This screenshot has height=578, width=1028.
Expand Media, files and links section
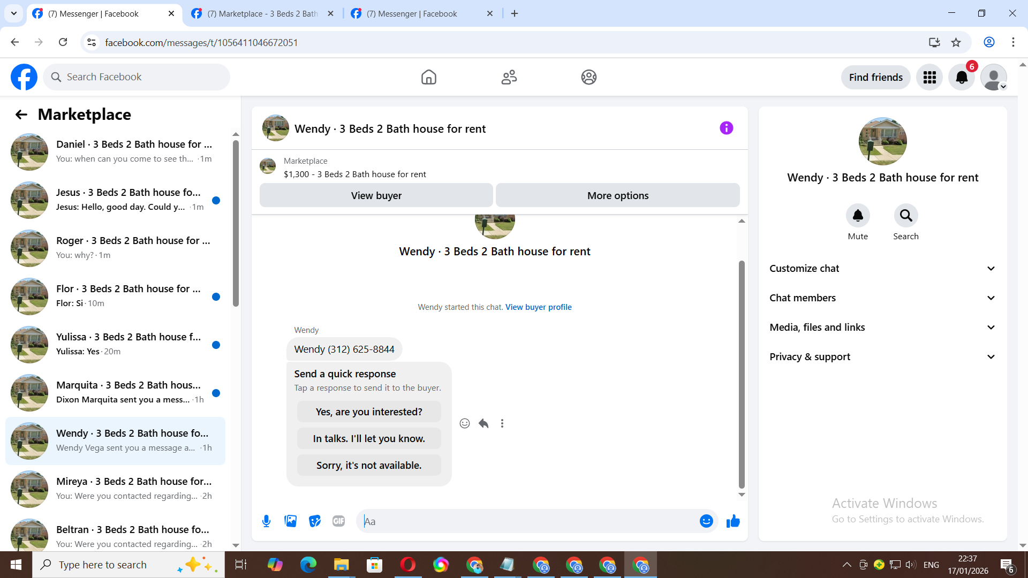(882, 328)
